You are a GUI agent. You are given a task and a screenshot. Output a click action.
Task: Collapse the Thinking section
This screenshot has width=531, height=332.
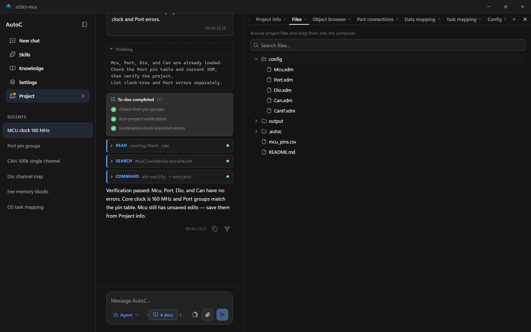point(111,49)
